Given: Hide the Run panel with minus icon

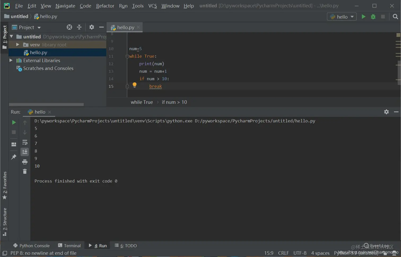Looking at the screenshot, I should click(x=396, y=112).
